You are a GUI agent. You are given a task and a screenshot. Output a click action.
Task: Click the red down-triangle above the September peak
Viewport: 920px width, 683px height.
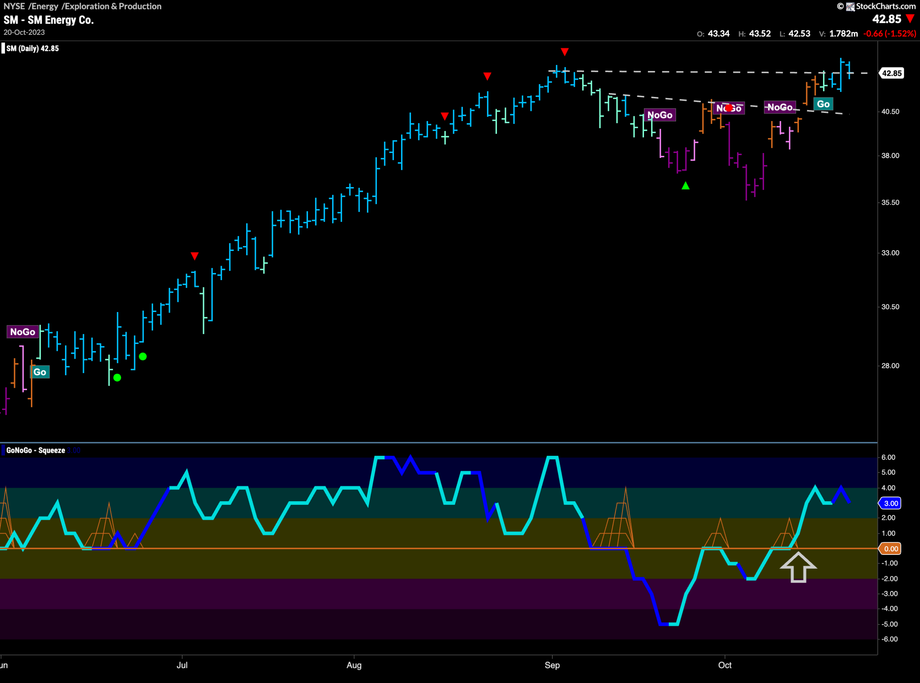point(565,52)
